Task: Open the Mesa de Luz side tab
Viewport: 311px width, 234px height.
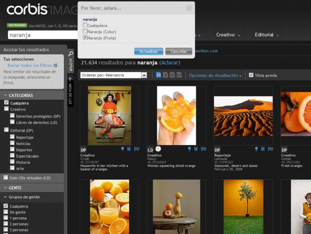Action: coord(70,91)
